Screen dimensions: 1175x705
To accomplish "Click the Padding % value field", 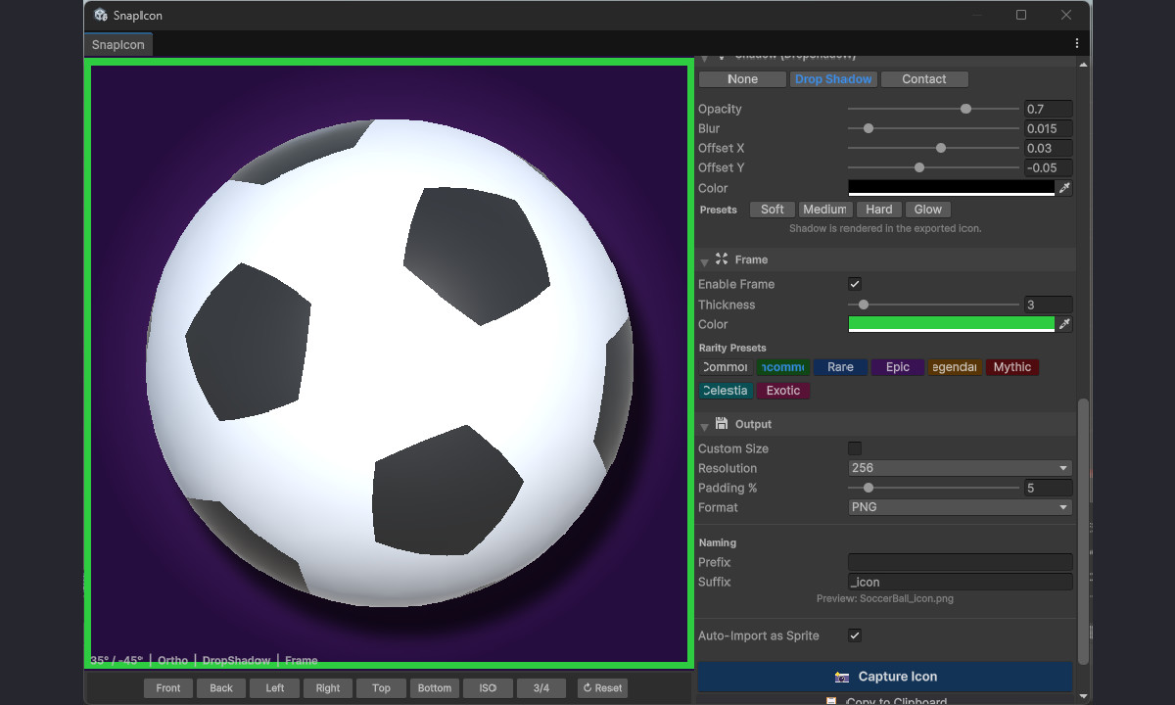I will click(x=1048, y=488).
